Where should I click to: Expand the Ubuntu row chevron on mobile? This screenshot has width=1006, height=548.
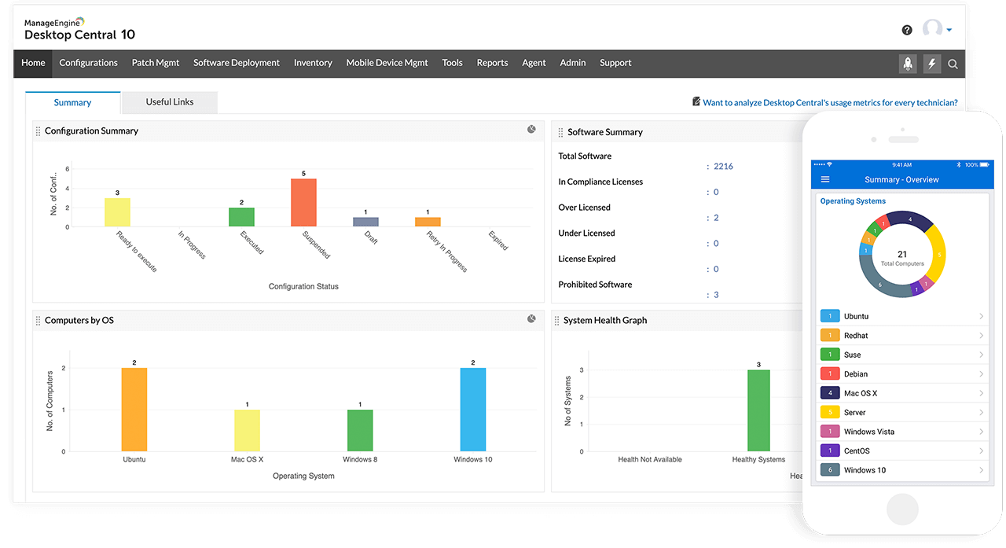click(x=981, y=316)
